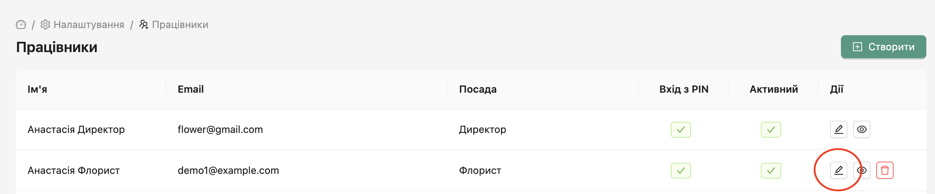
Task: Edit Анастасія Флорист with the pencil icon
Action: coord(838,171)
